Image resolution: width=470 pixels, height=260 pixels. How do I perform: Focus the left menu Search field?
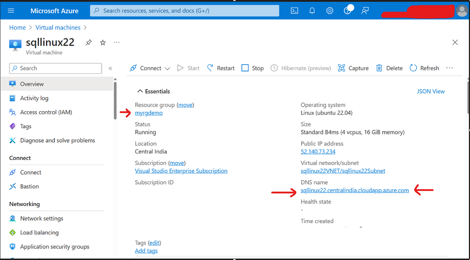(x=56, y=68)
